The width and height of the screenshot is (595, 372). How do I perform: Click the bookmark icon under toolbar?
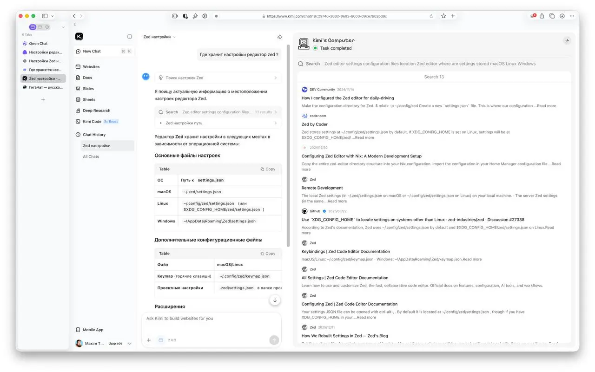[75, 24]
